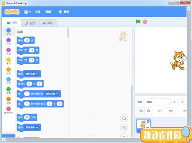The height and width of the screenshot is (143, 192).
Task: Select the yellow 事件 Events category circle
Action: click(x=8, y=60)
